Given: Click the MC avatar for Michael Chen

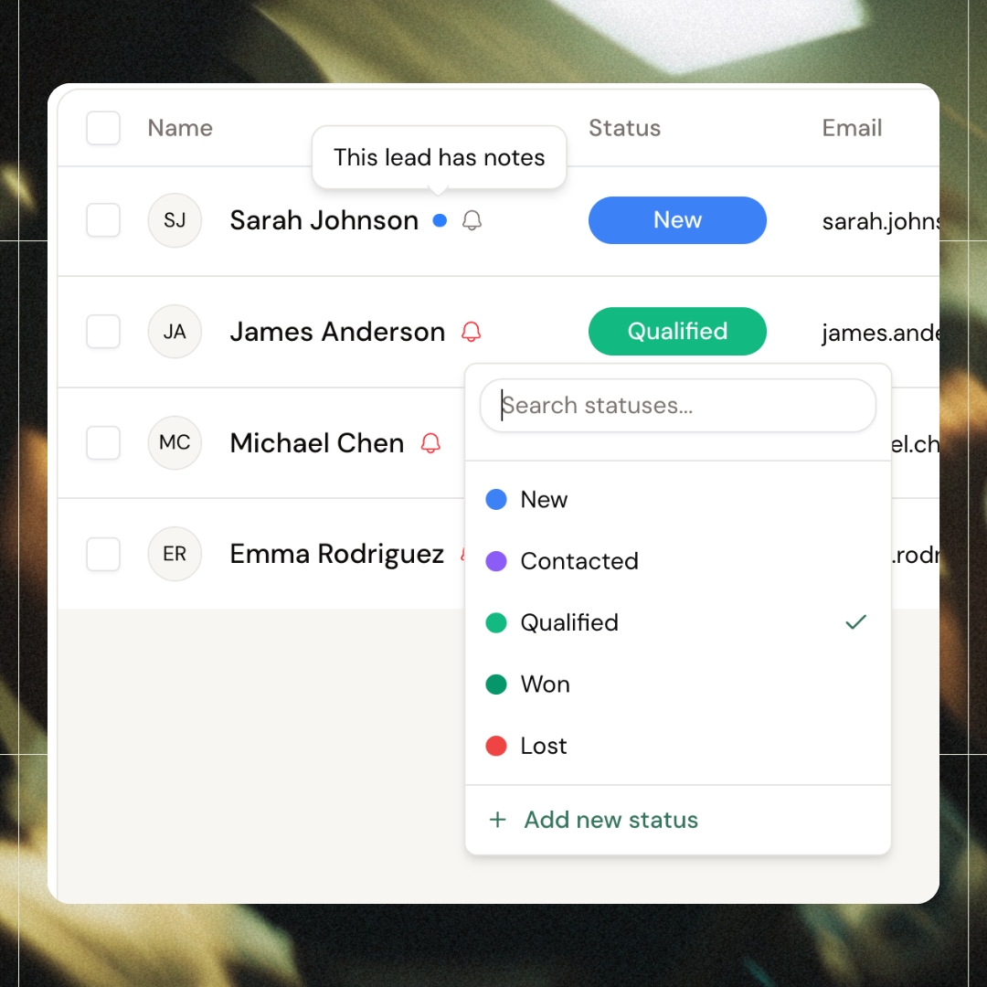Looking at the screenshot, I should coord(175,443).
